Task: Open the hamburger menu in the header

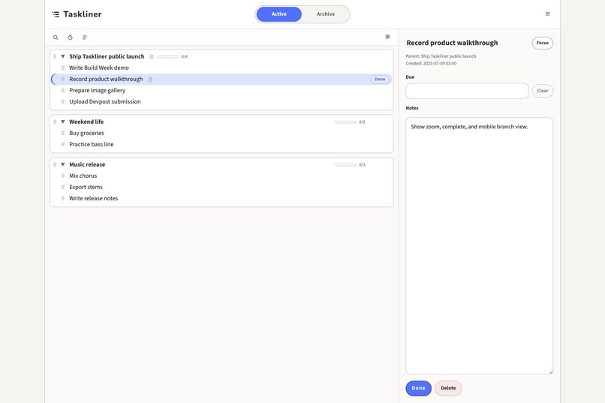Action: (x=547, y=14)
